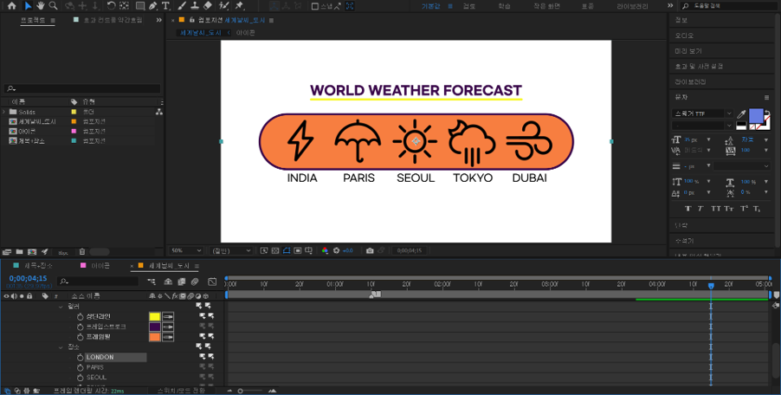The image size is (781, 395).
Task: Switch to the 제목+장소 timeline tab
Action: coord(38,265)
